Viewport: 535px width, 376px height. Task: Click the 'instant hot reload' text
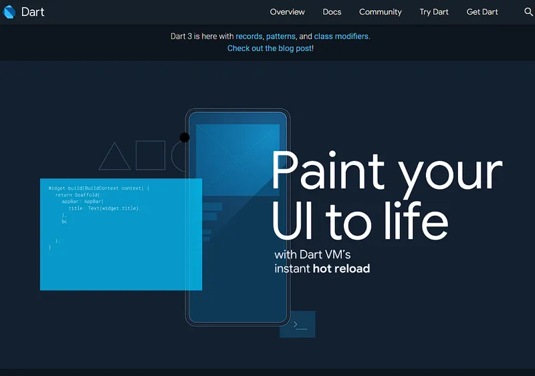pos(322,268)
